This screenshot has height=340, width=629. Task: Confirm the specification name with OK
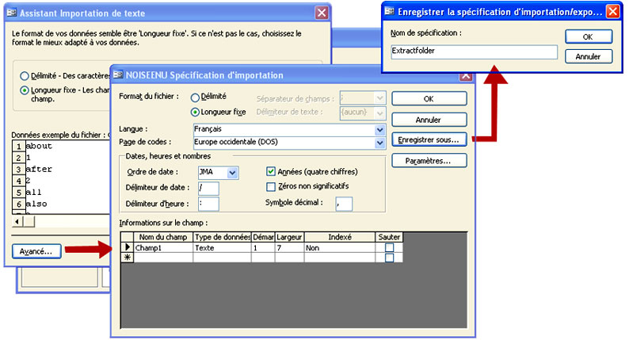point(588,36)
